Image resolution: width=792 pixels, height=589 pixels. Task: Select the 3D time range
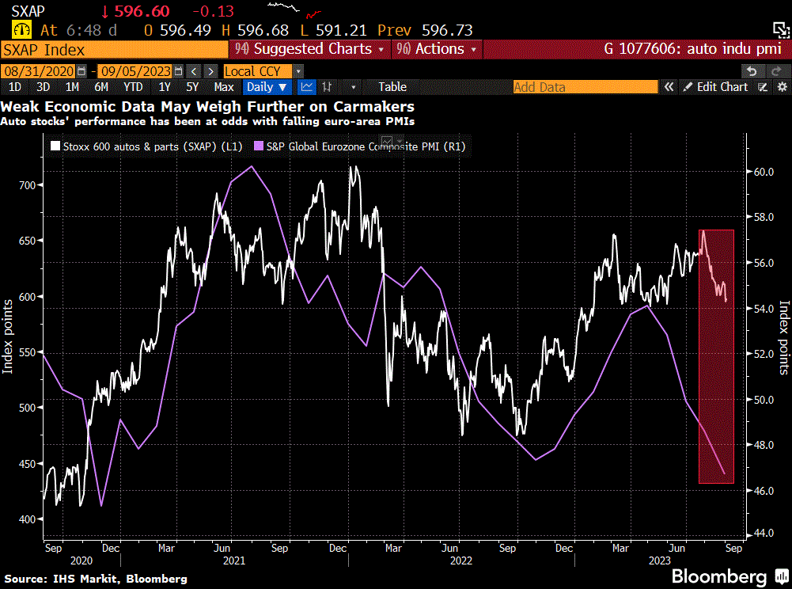click(44, 87)
